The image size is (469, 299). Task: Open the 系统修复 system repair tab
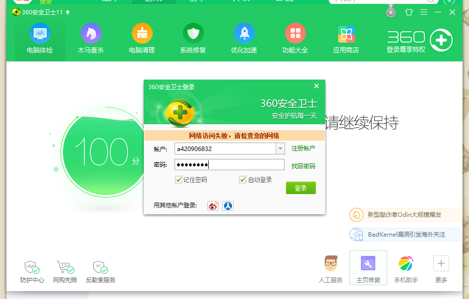193,39
